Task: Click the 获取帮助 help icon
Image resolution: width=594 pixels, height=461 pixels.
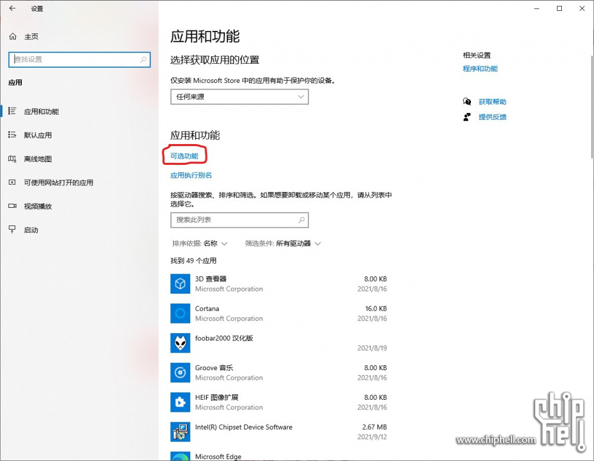Action: [x=467, y=102]
